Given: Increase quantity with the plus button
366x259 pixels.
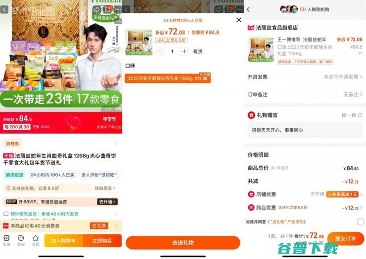Looking at the screenshot, I should 184,51.
